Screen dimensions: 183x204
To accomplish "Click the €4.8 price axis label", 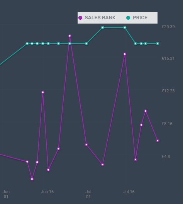I will pos(166,156).
